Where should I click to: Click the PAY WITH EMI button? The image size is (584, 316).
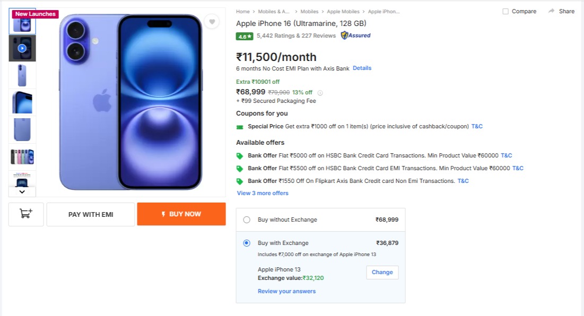click(91, 214)
